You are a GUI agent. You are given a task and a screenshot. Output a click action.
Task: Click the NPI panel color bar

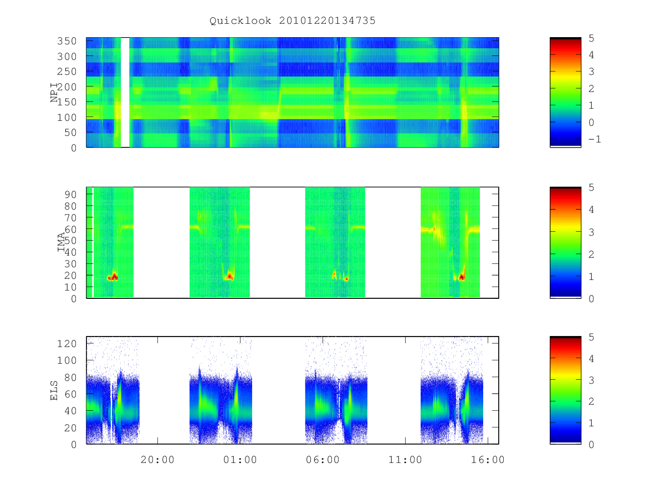[565, 93]
